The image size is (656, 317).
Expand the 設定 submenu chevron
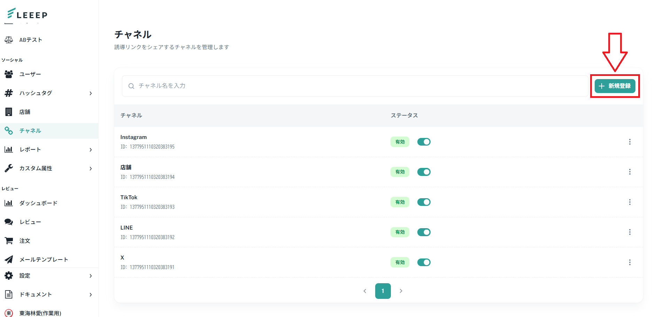(x=91, y=276)
